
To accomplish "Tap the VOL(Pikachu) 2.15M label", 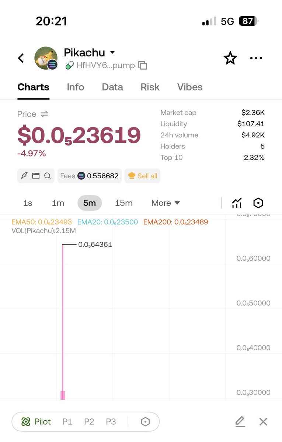I will pos(43,231).
